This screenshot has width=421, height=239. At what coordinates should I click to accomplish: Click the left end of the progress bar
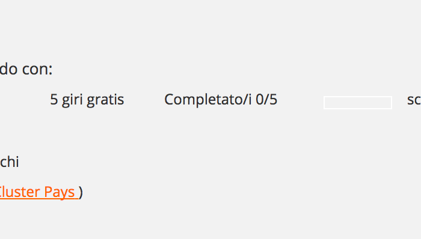pos(326,103)
